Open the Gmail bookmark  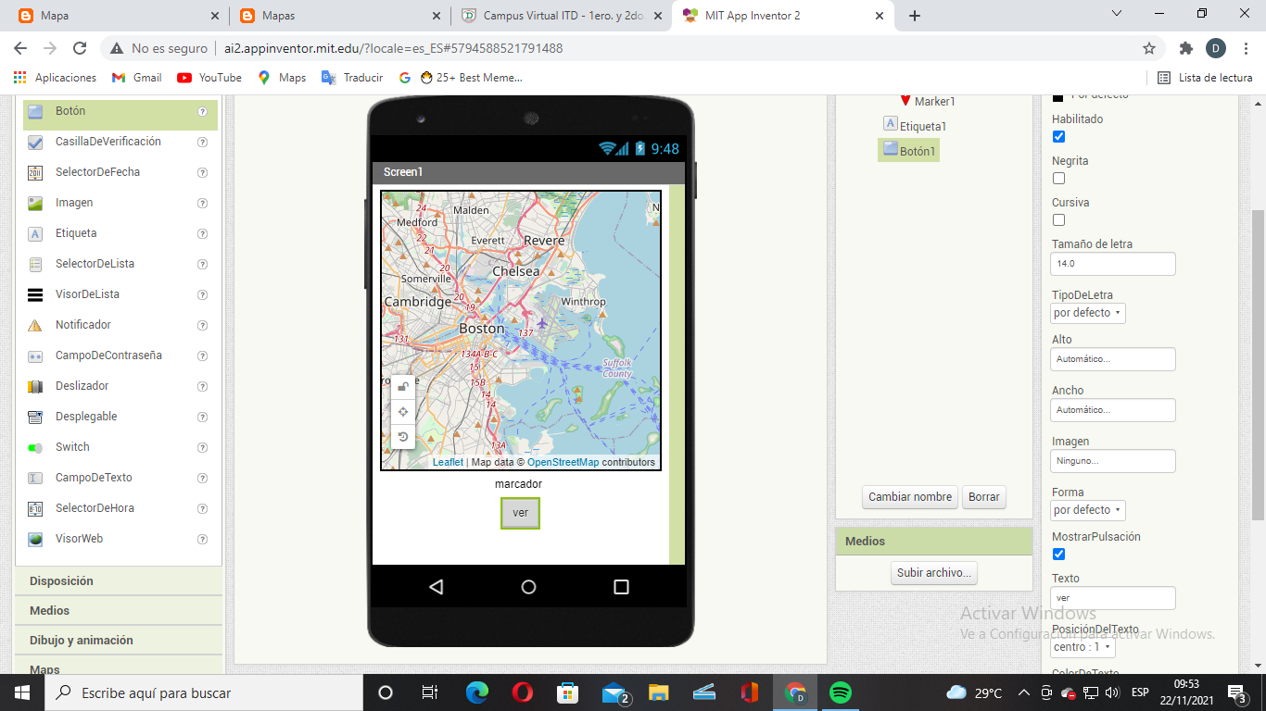(x=136, y=78)
